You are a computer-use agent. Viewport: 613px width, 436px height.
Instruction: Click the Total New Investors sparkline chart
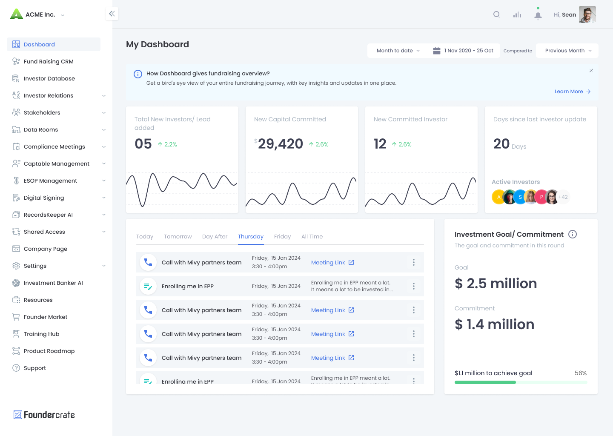(x=182, y=189)
